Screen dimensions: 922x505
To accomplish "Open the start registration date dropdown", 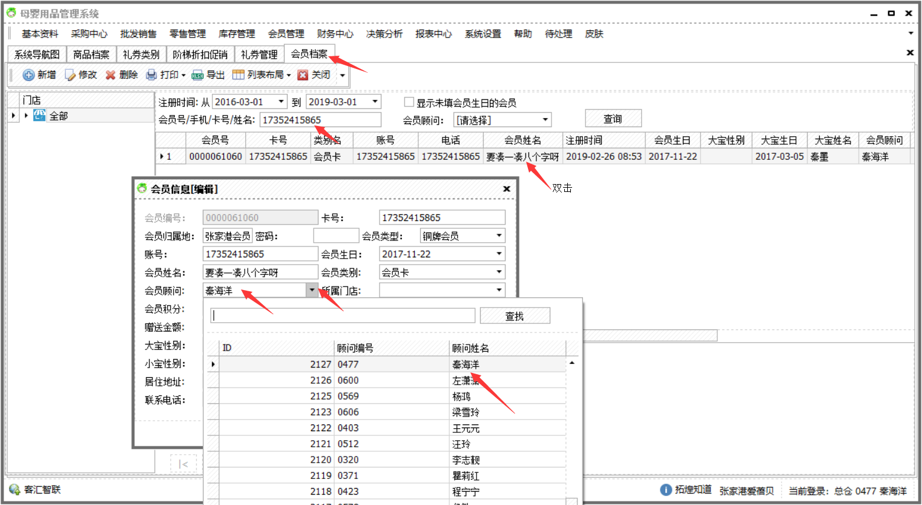I will click(x=281, y=102).
